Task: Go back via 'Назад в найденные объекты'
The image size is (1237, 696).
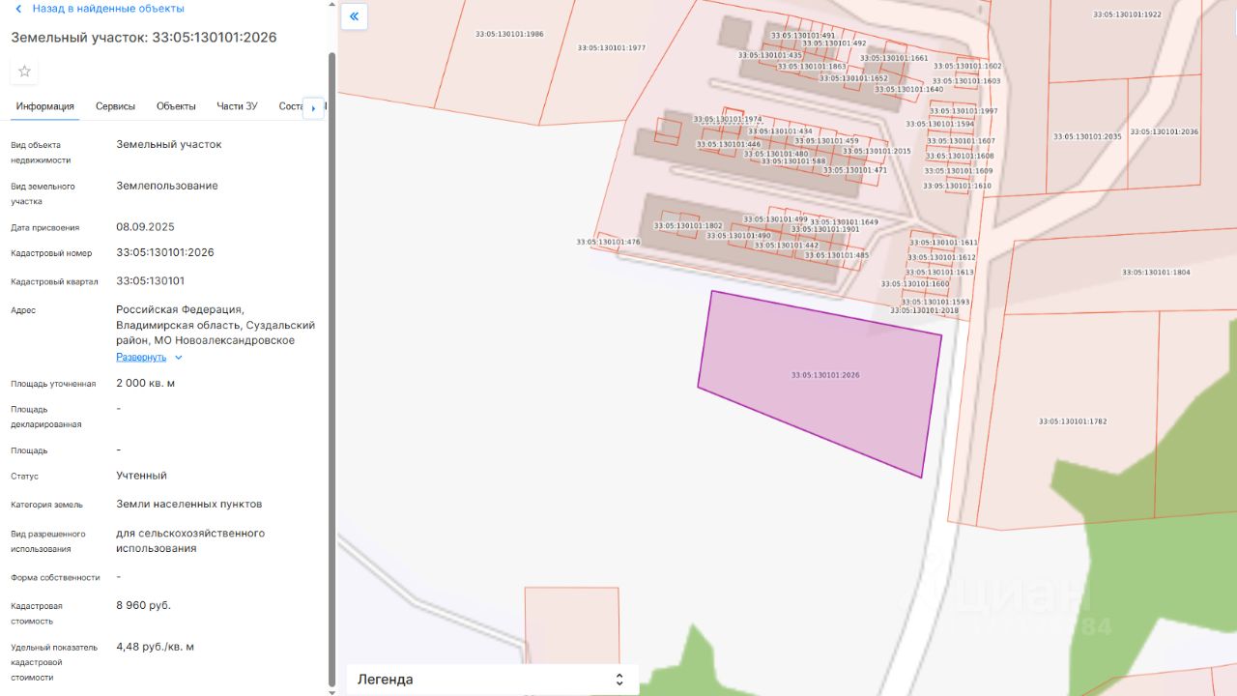Action: pyautogui.click(x=107, y=9)
